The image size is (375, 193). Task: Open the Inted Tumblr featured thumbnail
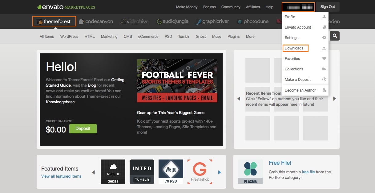pyautogui.click(x=142, y=172)
